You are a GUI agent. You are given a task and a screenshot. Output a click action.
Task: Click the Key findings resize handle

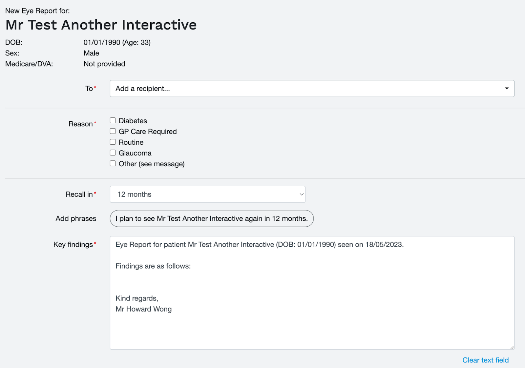(x=512, y=347)
